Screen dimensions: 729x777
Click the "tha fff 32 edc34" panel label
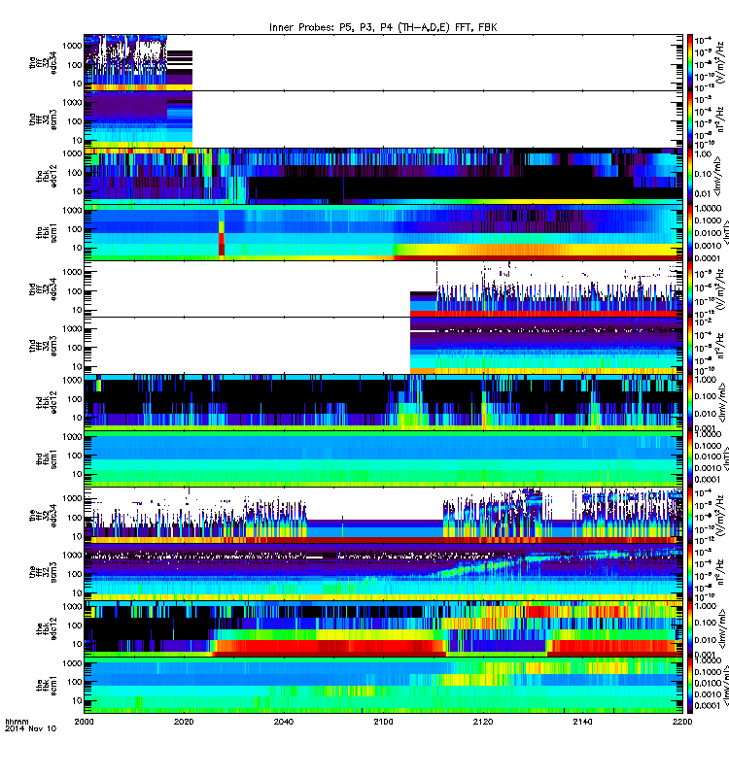tap(43, 63)
